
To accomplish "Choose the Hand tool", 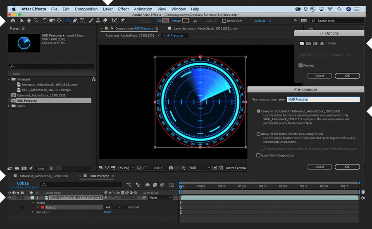I will (29, 21).
